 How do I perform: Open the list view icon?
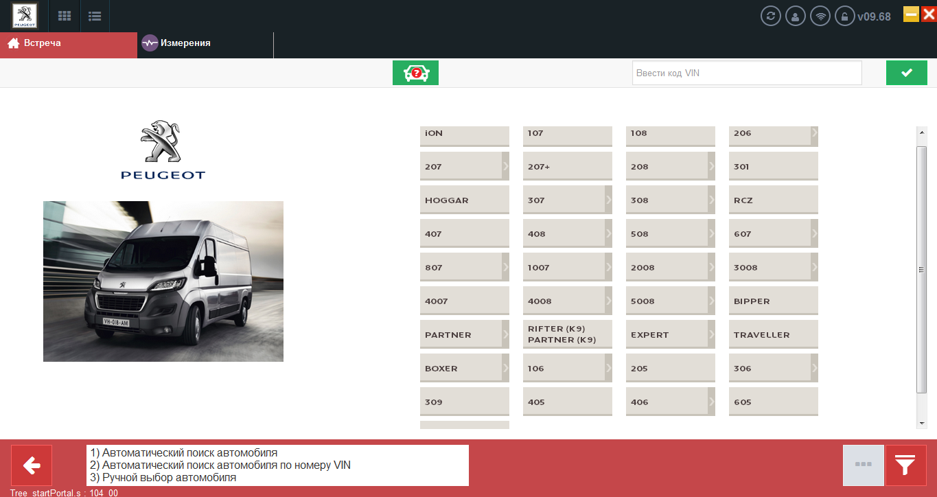pyautogui.click(x=95, y=16)
